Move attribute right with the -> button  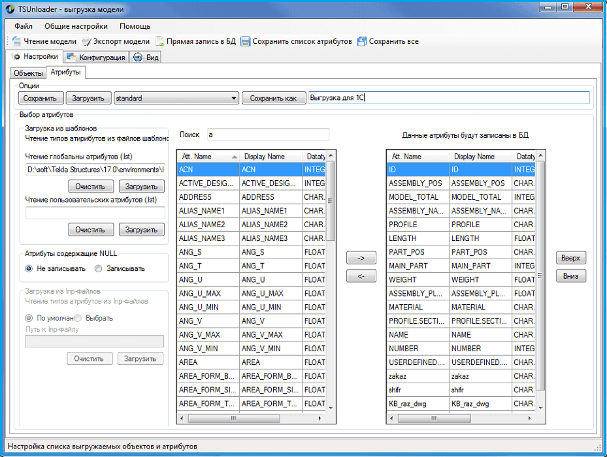pos(361,258)
